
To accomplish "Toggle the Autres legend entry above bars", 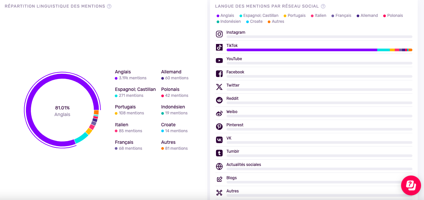I will (276, 21).
